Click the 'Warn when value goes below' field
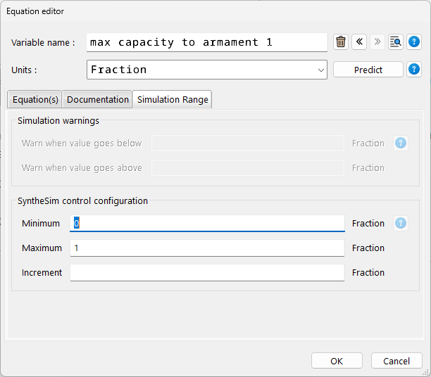This screenshot has width=431, height=377. coord(247,143)
